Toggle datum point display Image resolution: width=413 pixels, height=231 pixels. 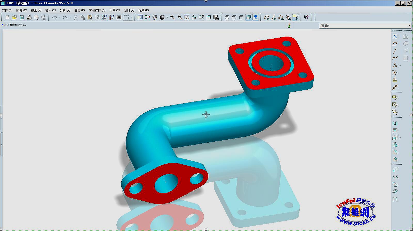pyautogui.click(x=281, y=17)
